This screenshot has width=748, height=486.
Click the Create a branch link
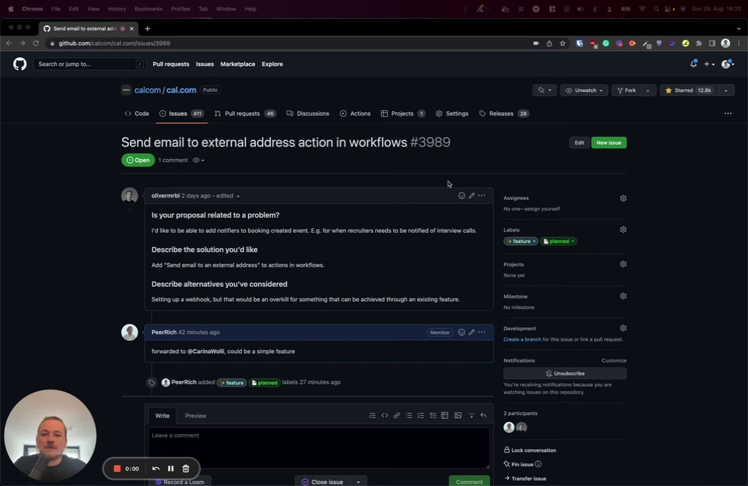[522, 340]
